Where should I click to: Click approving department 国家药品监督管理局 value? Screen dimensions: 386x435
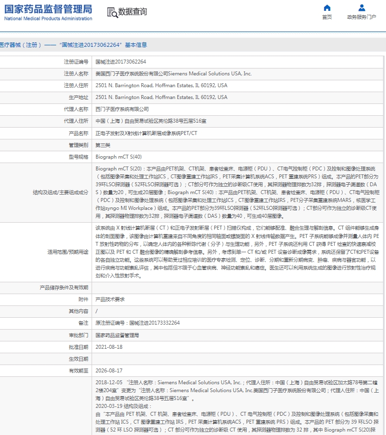pyautogui.click(x=117, y=335)
